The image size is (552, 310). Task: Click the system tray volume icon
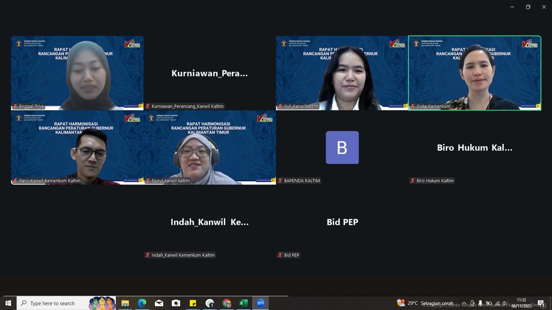tap(505, 303)
